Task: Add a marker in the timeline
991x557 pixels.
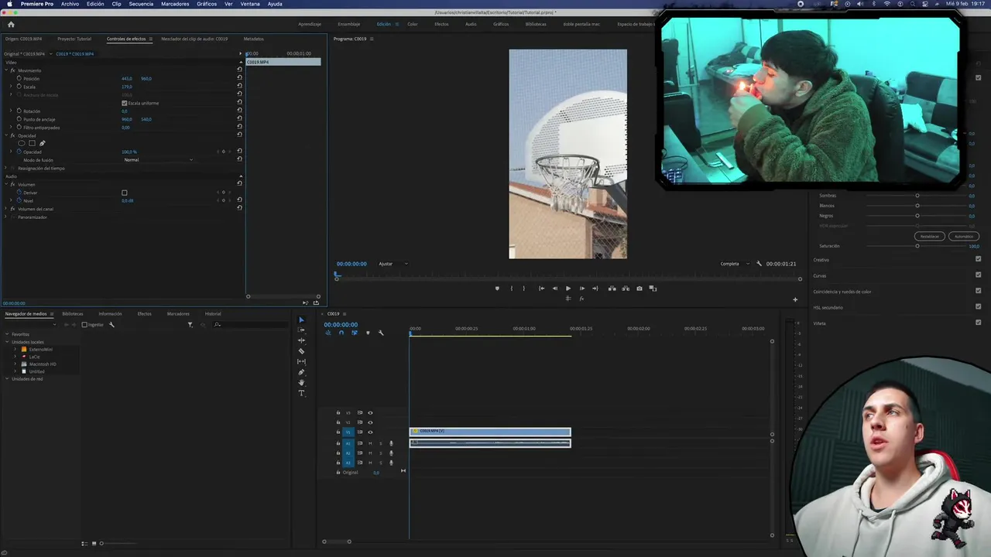Action: click(x=368, y=333)
